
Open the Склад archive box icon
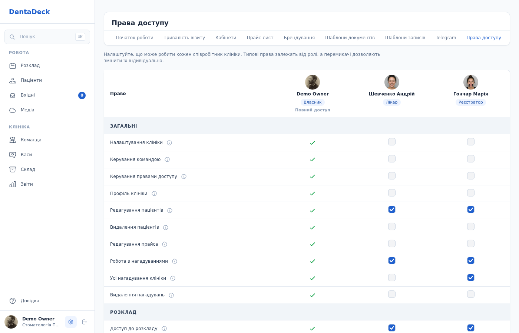[x=13, y=169]
